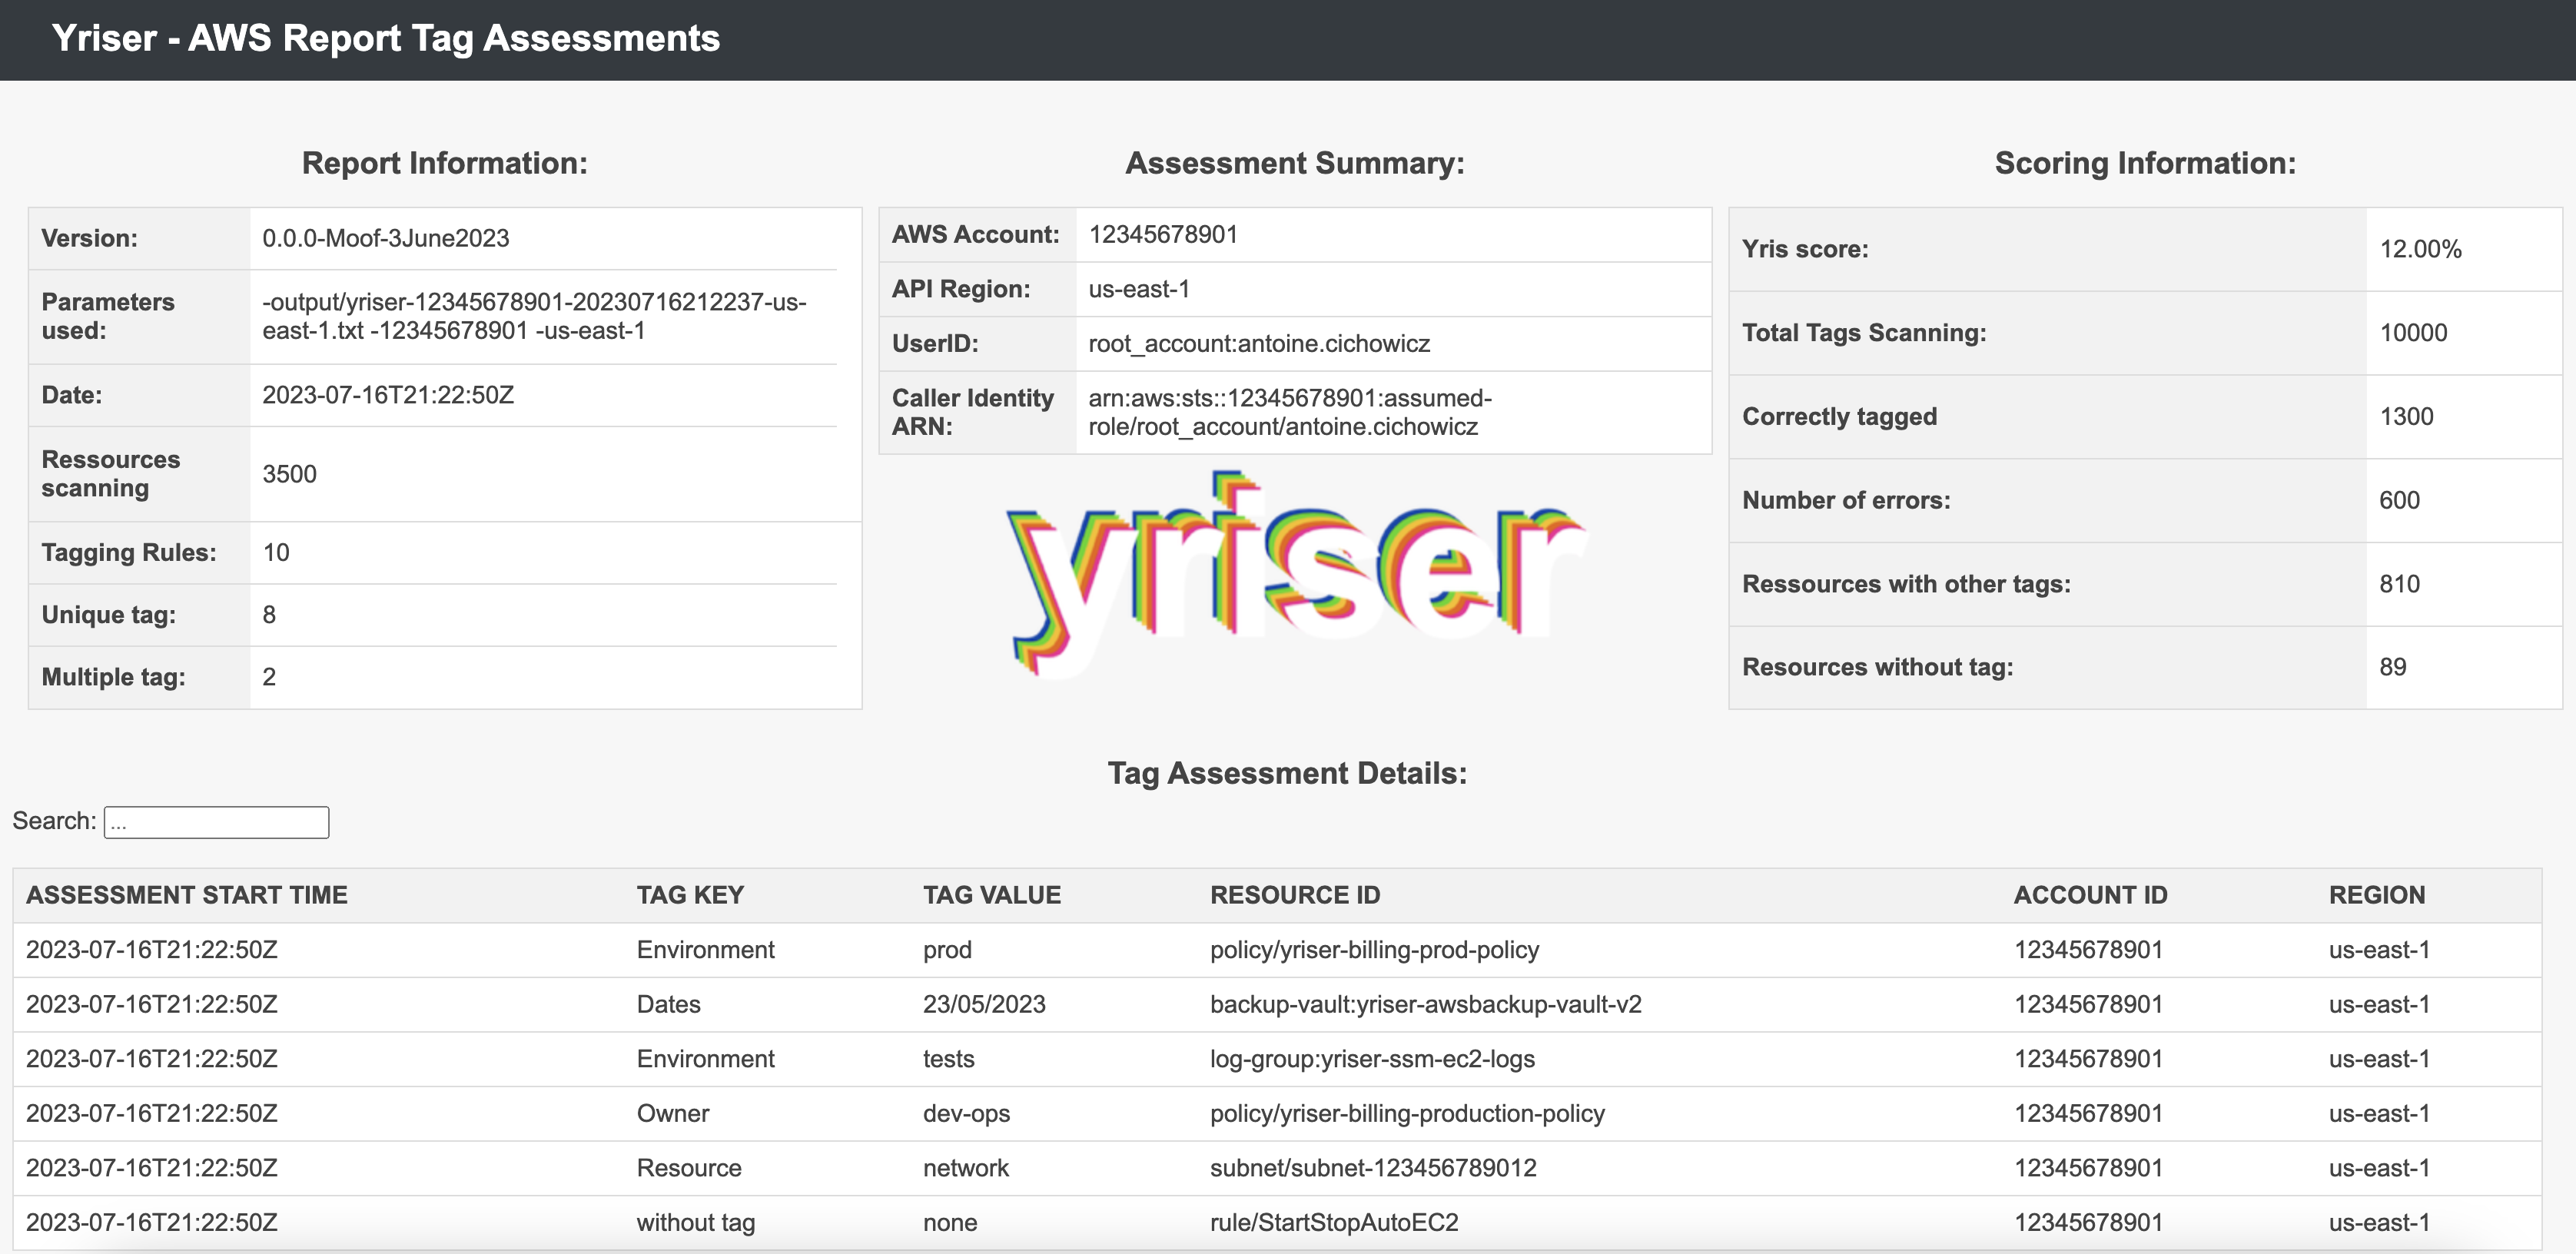Click tag value tests

[948, 1059]
